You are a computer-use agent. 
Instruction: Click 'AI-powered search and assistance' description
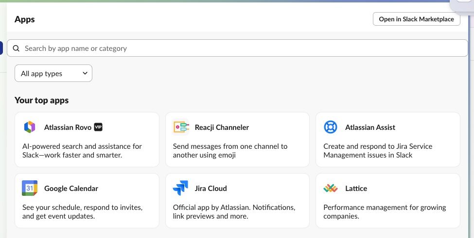tap(82, 151)
